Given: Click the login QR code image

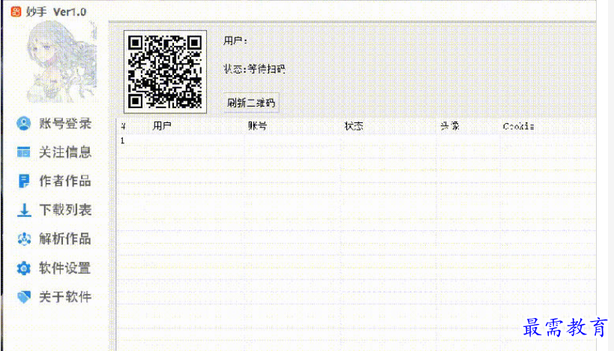Looking at the screenshot, I should point(165,72).
